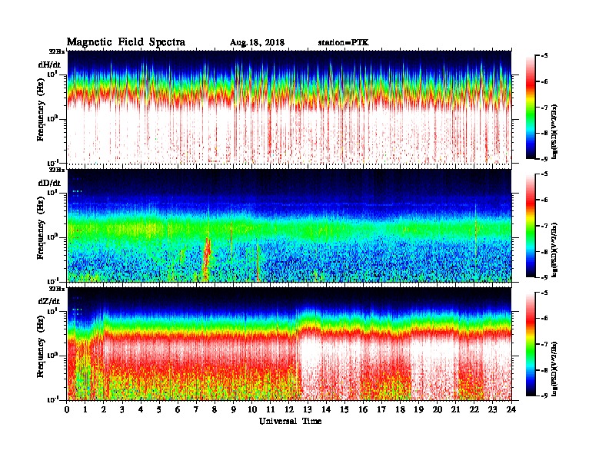
Task: Click "-5" on dH/dt color bar scale
Action: coord(544,56)
